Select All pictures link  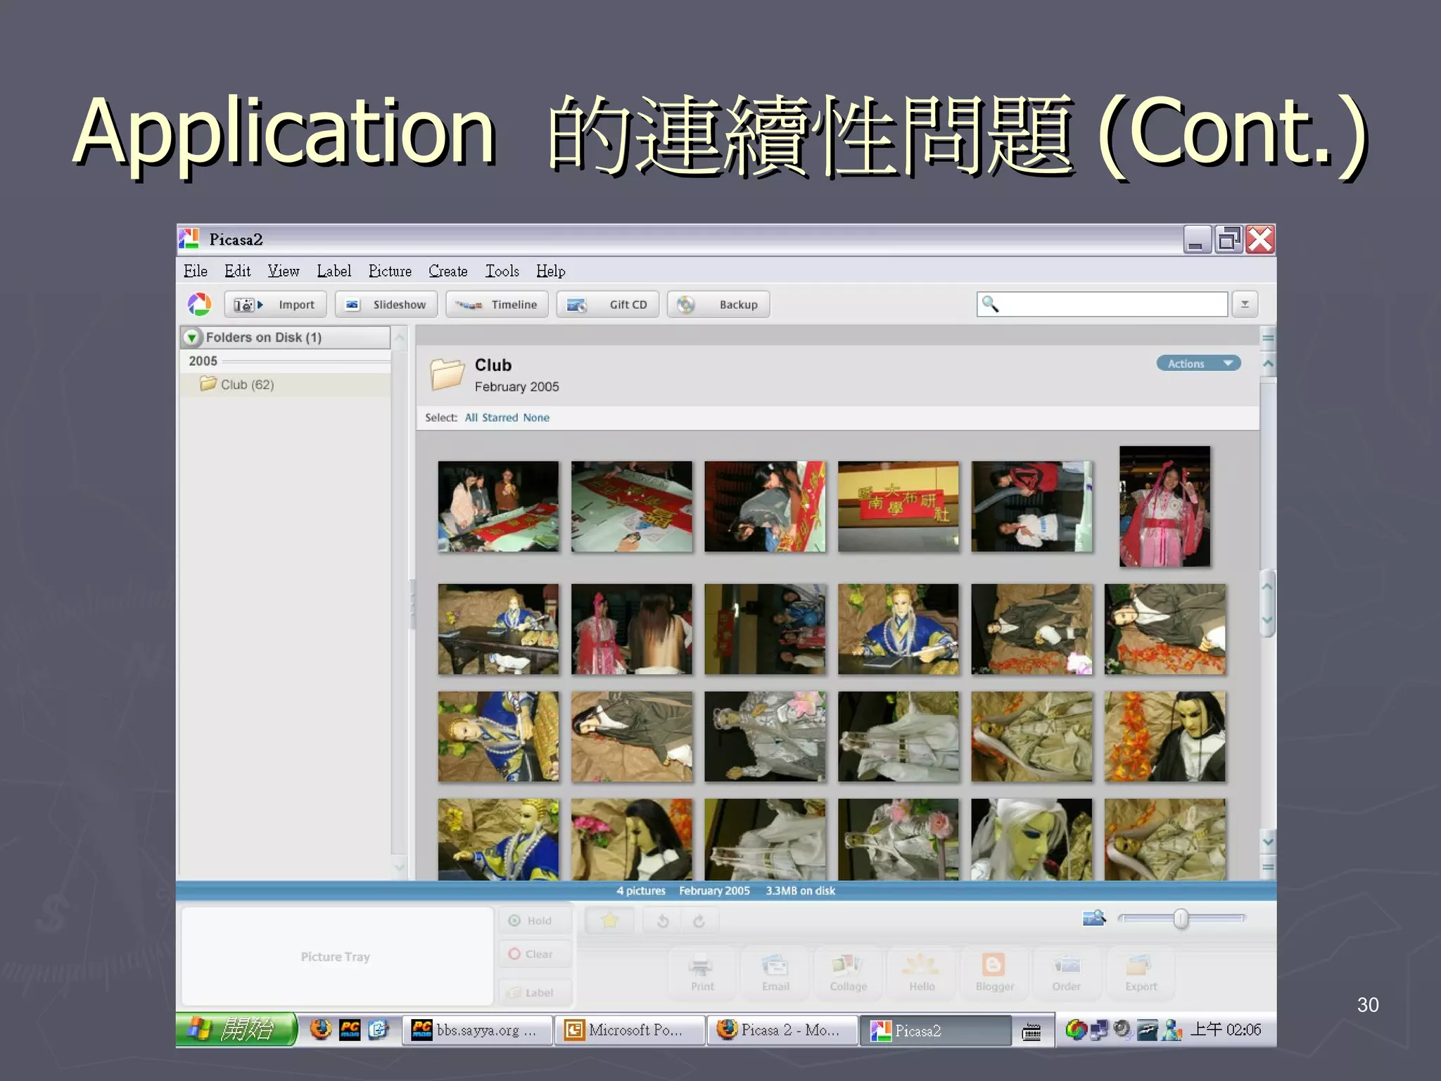pos(471,417)
